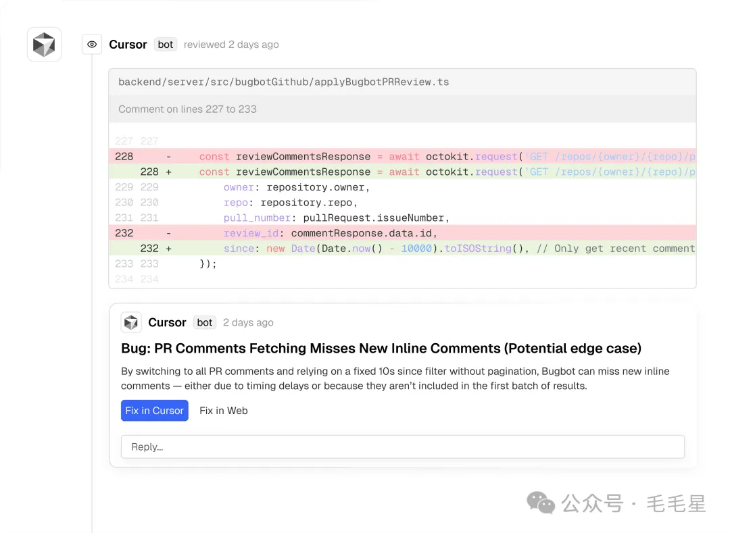Select line number 234 at the diff bottom
The width and height of the screenshot is (730, 533).
124,278
